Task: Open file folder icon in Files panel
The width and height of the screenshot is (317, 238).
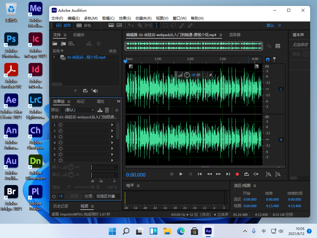Action: 55,44
